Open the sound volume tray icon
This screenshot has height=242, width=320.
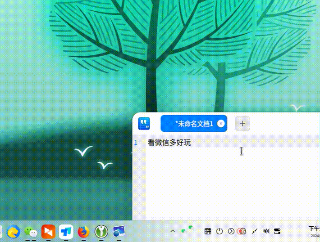click(266, 231)
